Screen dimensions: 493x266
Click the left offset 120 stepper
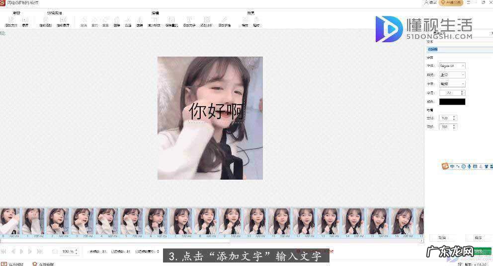click(x=448, y=118)
